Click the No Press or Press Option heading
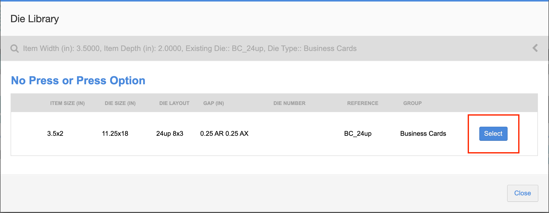The height and width of the screenshot is (213, 549). point(78,81)
